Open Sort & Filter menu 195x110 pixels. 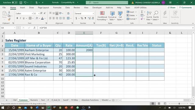[x=149, y=16]
